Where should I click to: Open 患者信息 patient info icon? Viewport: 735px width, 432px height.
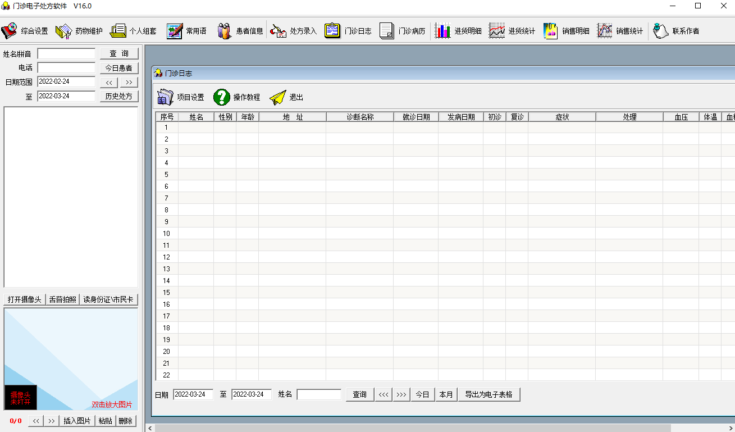[225, 31]
